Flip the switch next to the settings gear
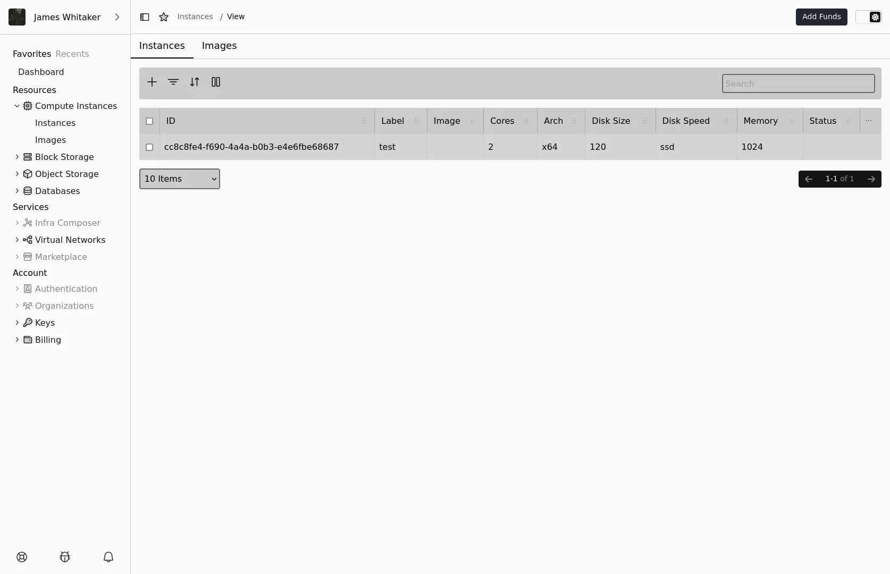 (x=861, y=16)
